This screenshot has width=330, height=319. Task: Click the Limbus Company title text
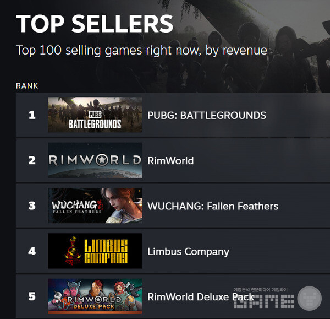[188, 252]
